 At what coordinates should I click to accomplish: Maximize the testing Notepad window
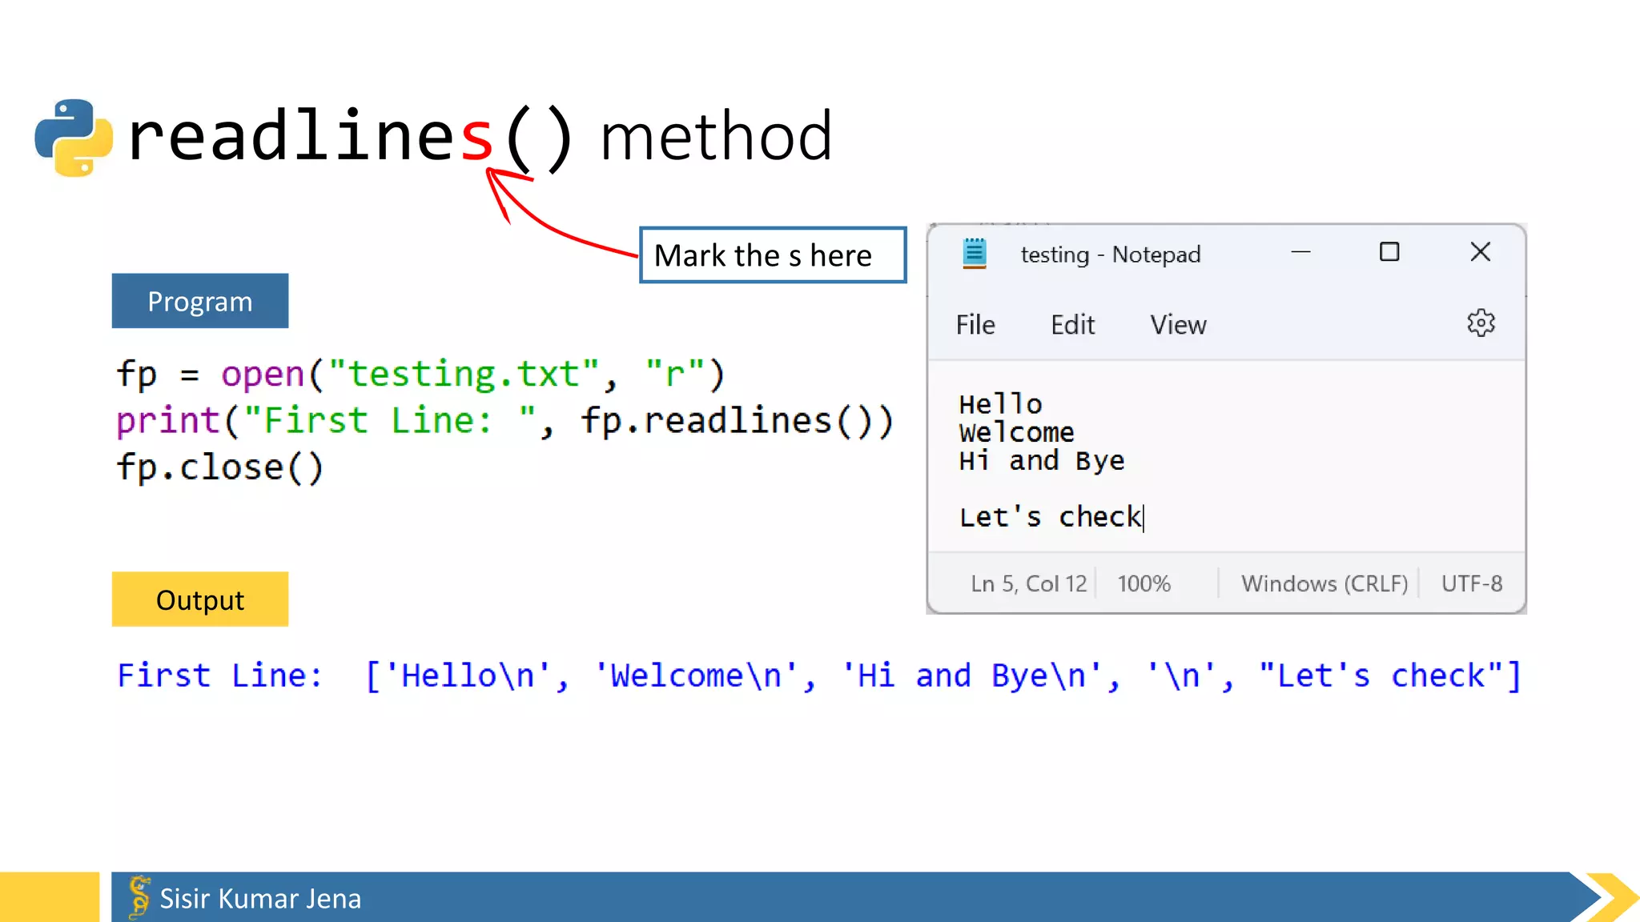(x=1389, y=252)
